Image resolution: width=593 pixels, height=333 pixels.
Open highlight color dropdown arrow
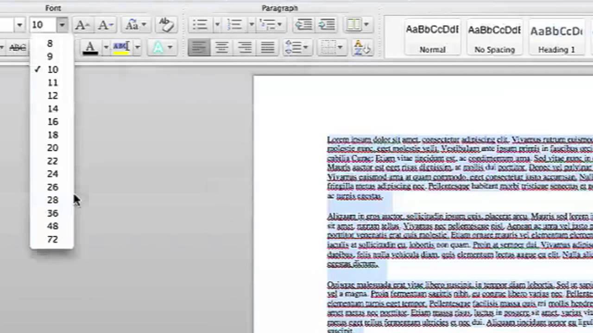coord(137,47)
